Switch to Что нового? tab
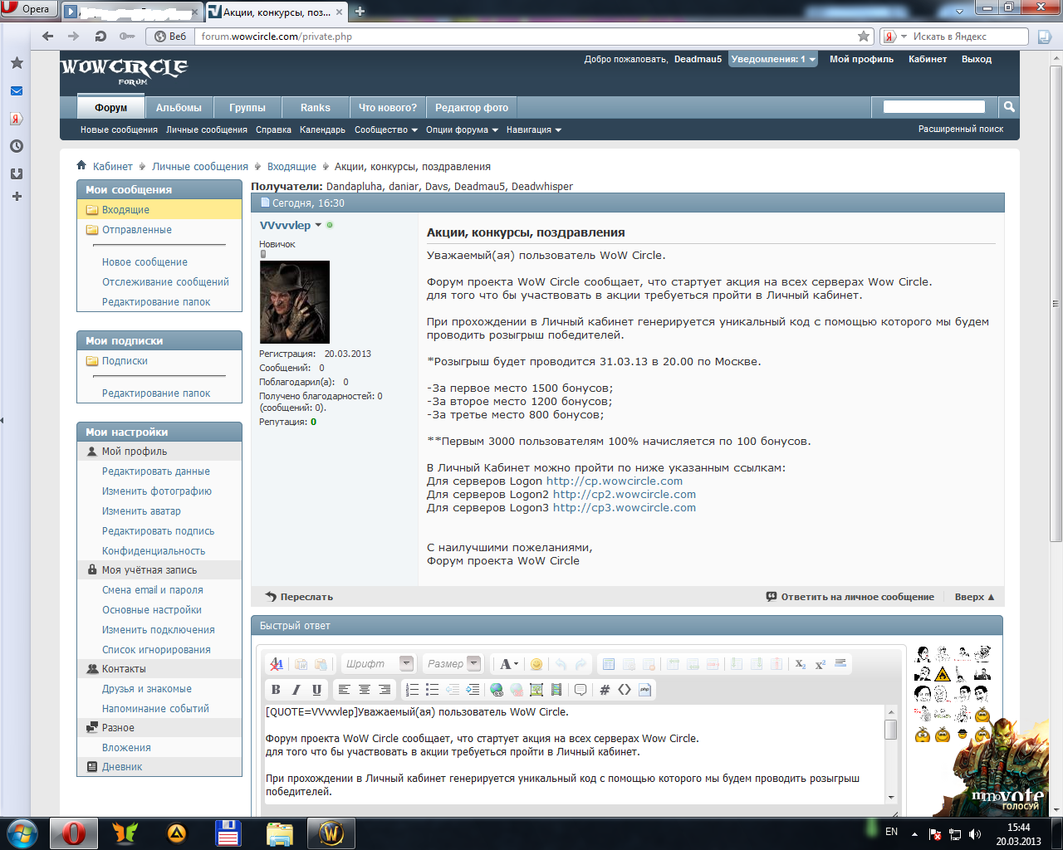Viewport: 1063px width, 850px height. [388, 108]
